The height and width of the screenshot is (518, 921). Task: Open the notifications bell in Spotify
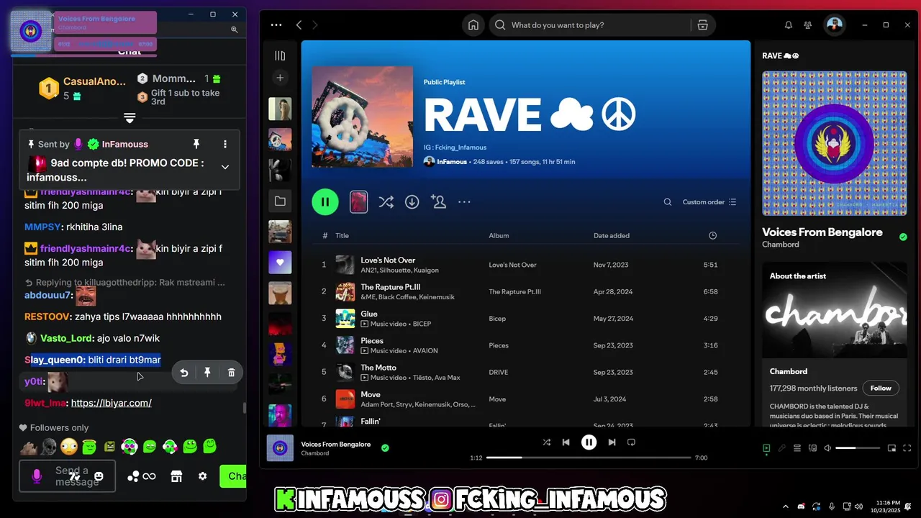[x=789, y=25]
